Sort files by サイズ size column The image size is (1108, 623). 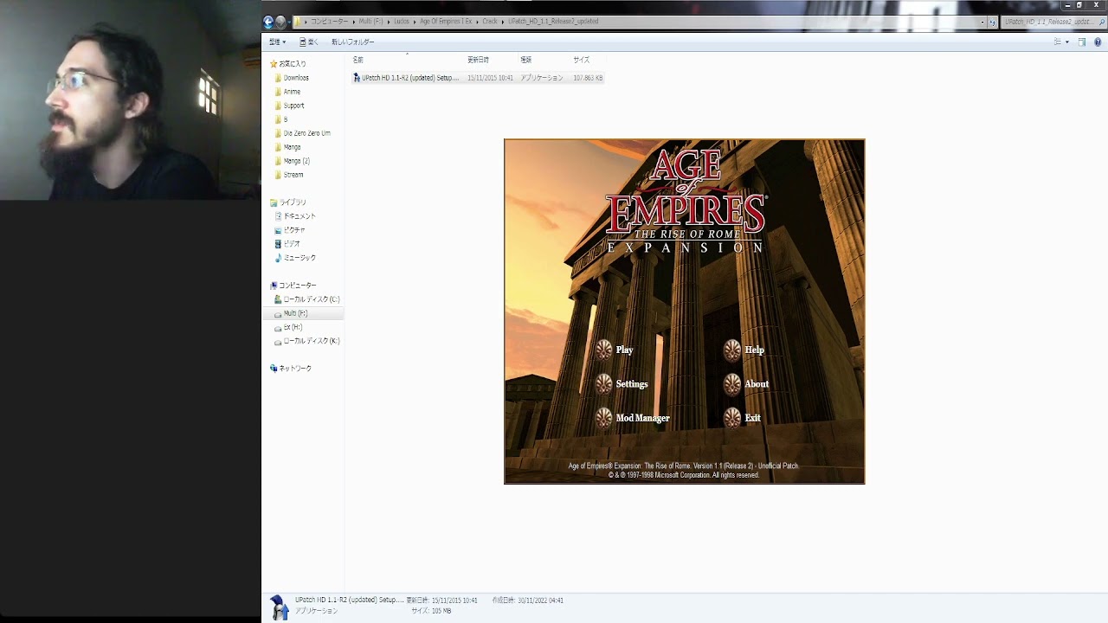(x=581, y=60)
